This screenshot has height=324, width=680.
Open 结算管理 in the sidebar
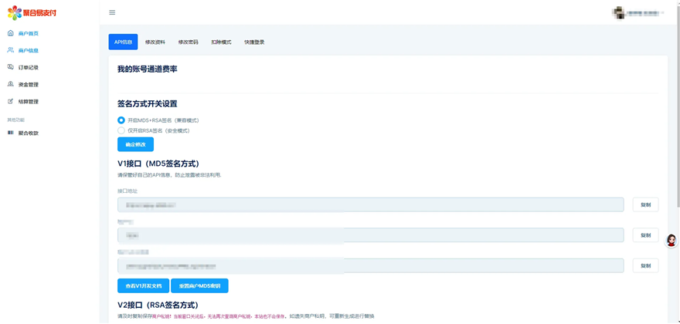[x=28, y=102]
